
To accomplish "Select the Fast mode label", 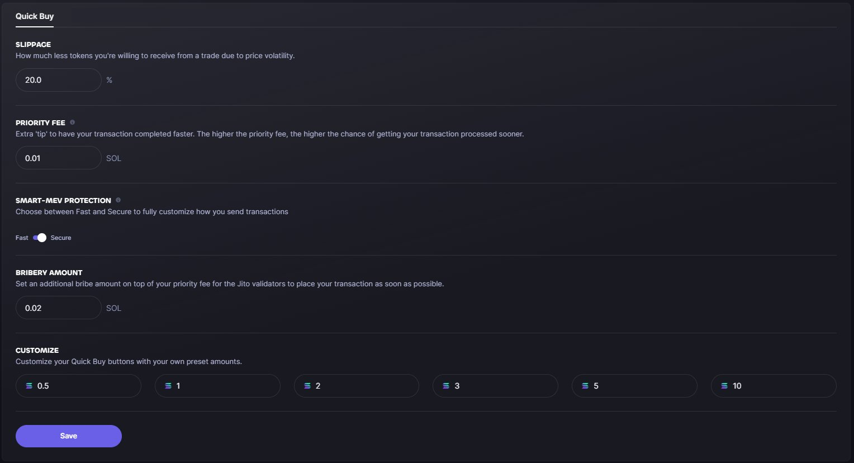I will click(22, 238).
